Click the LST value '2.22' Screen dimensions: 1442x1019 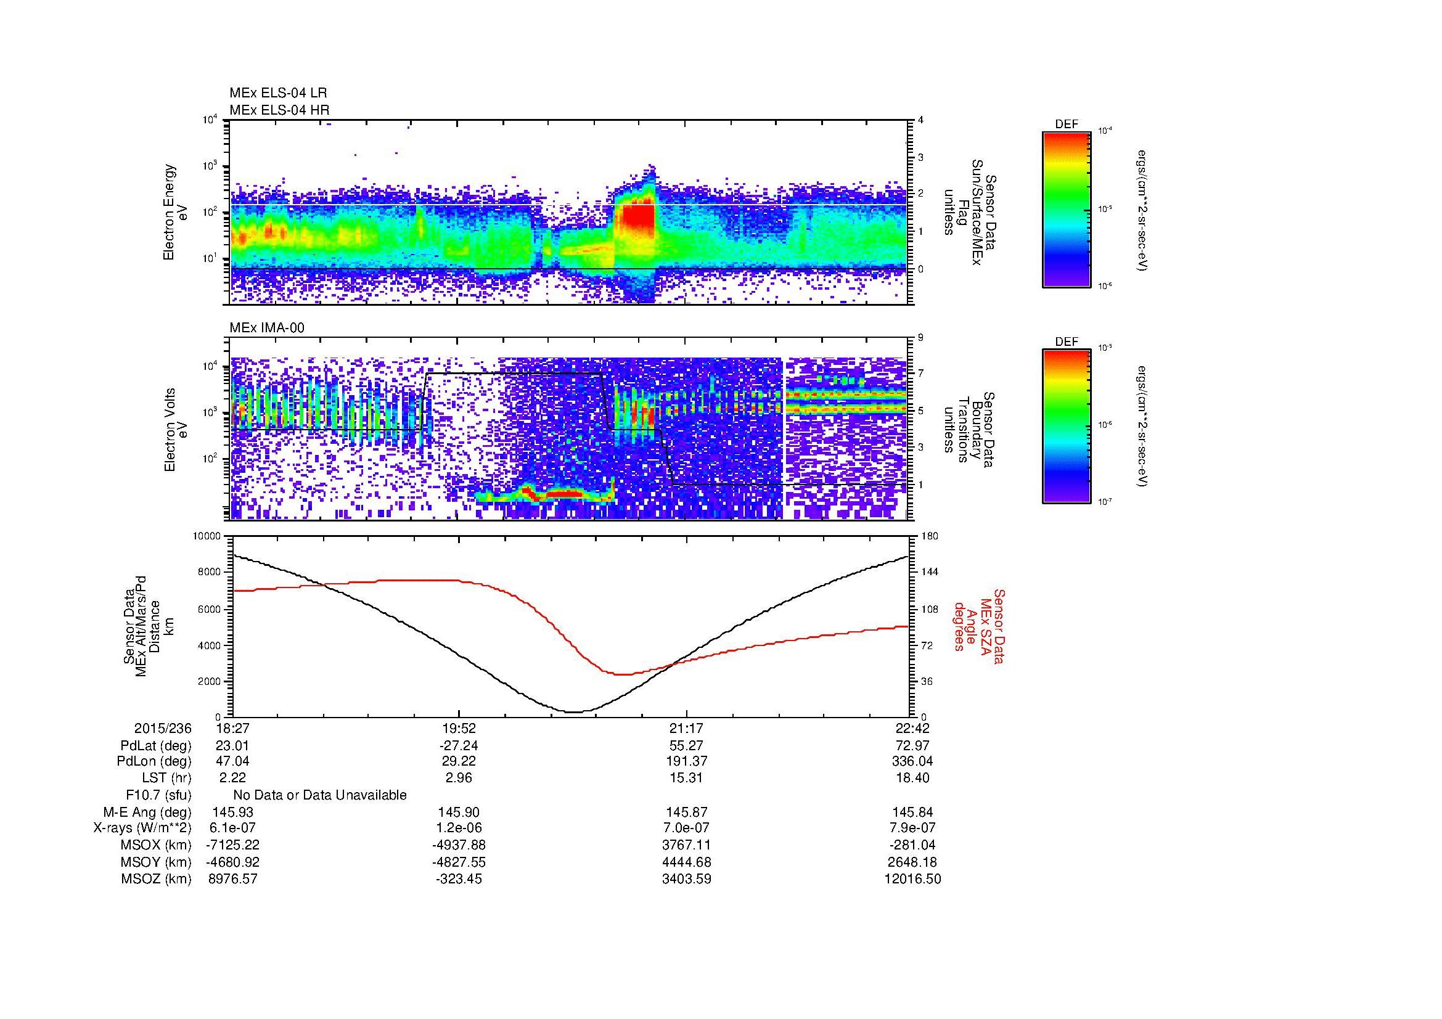232,778
